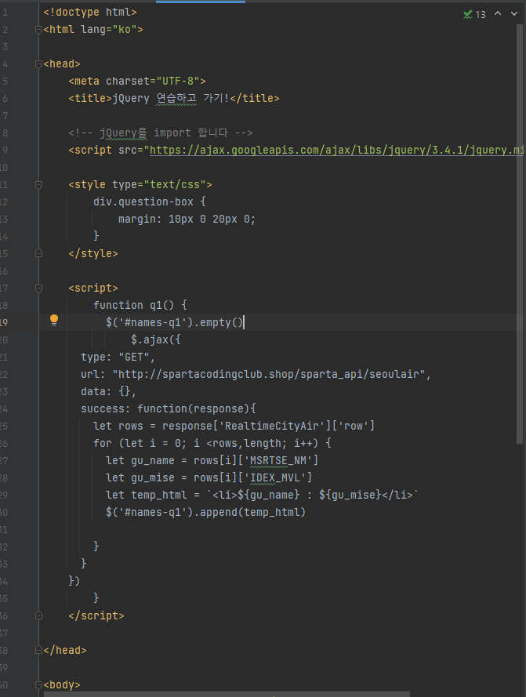Click 'let rows = response' line
526x697 pixels.
click(x=234, y=427)
